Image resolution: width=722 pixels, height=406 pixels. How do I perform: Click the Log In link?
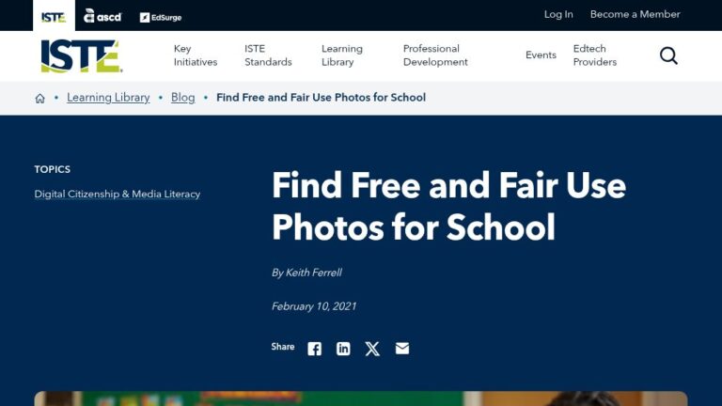(558, 14)
